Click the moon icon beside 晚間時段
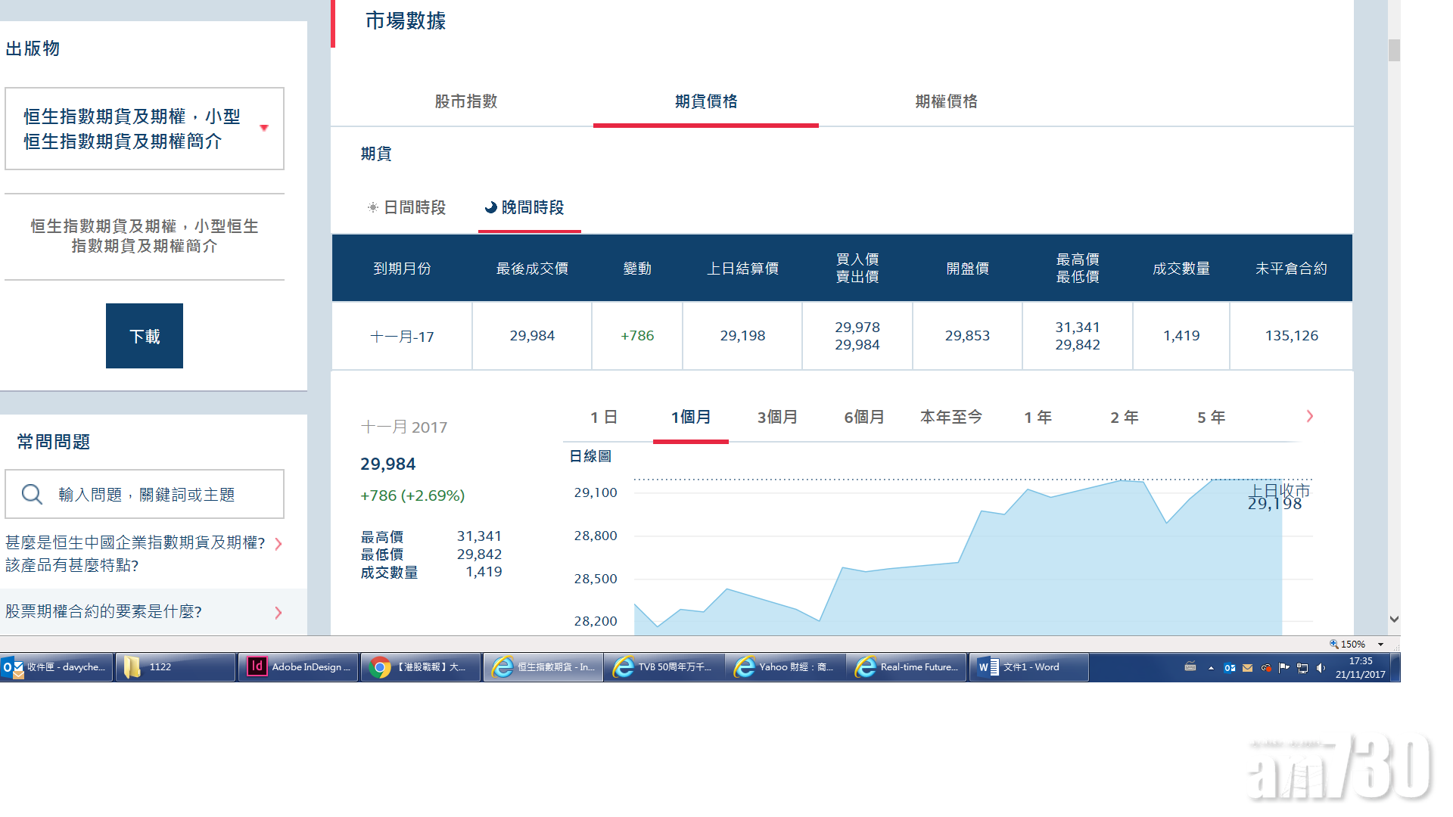 point(491,207)
